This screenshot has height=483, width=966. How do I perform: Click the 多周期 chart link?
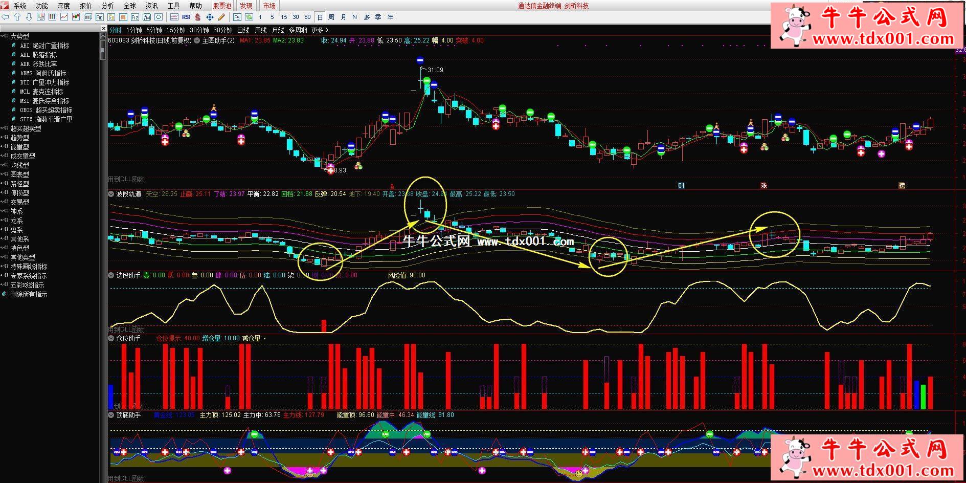point(298,30)
